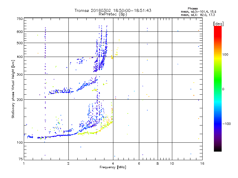Click the x-axis tick label '10'
Screen dimensions: 238x178
[x=172, y=163]
